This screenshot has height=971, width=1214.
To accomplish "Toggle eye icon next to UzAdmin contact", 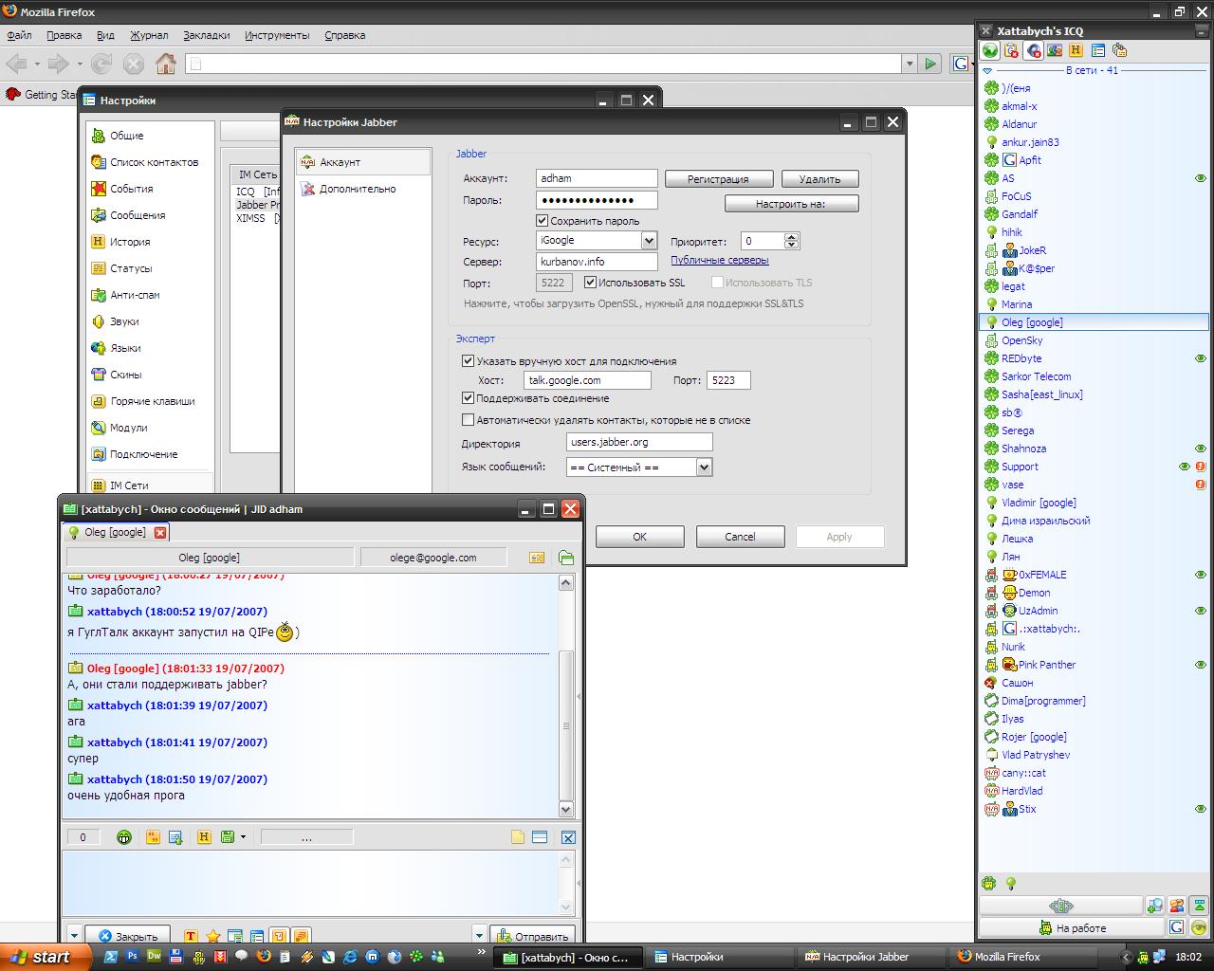I will pos(1200,611).
